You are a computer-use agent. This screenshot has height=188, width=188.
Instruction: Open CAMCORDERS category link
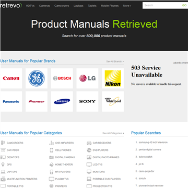click(15, 143)
